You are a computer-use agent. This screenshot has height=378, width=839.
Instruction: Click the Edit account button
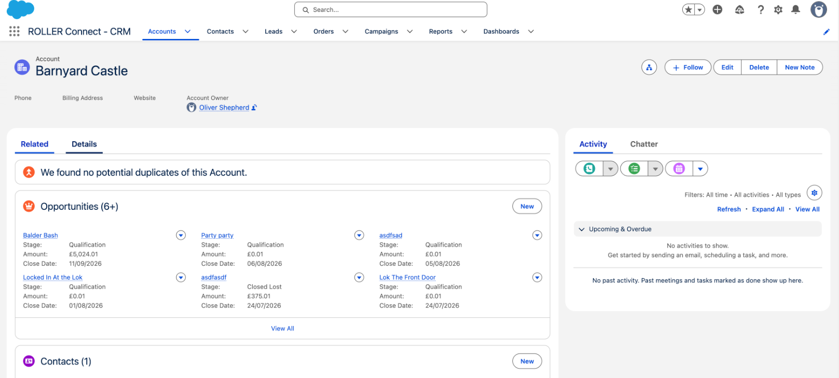[727, 67]
